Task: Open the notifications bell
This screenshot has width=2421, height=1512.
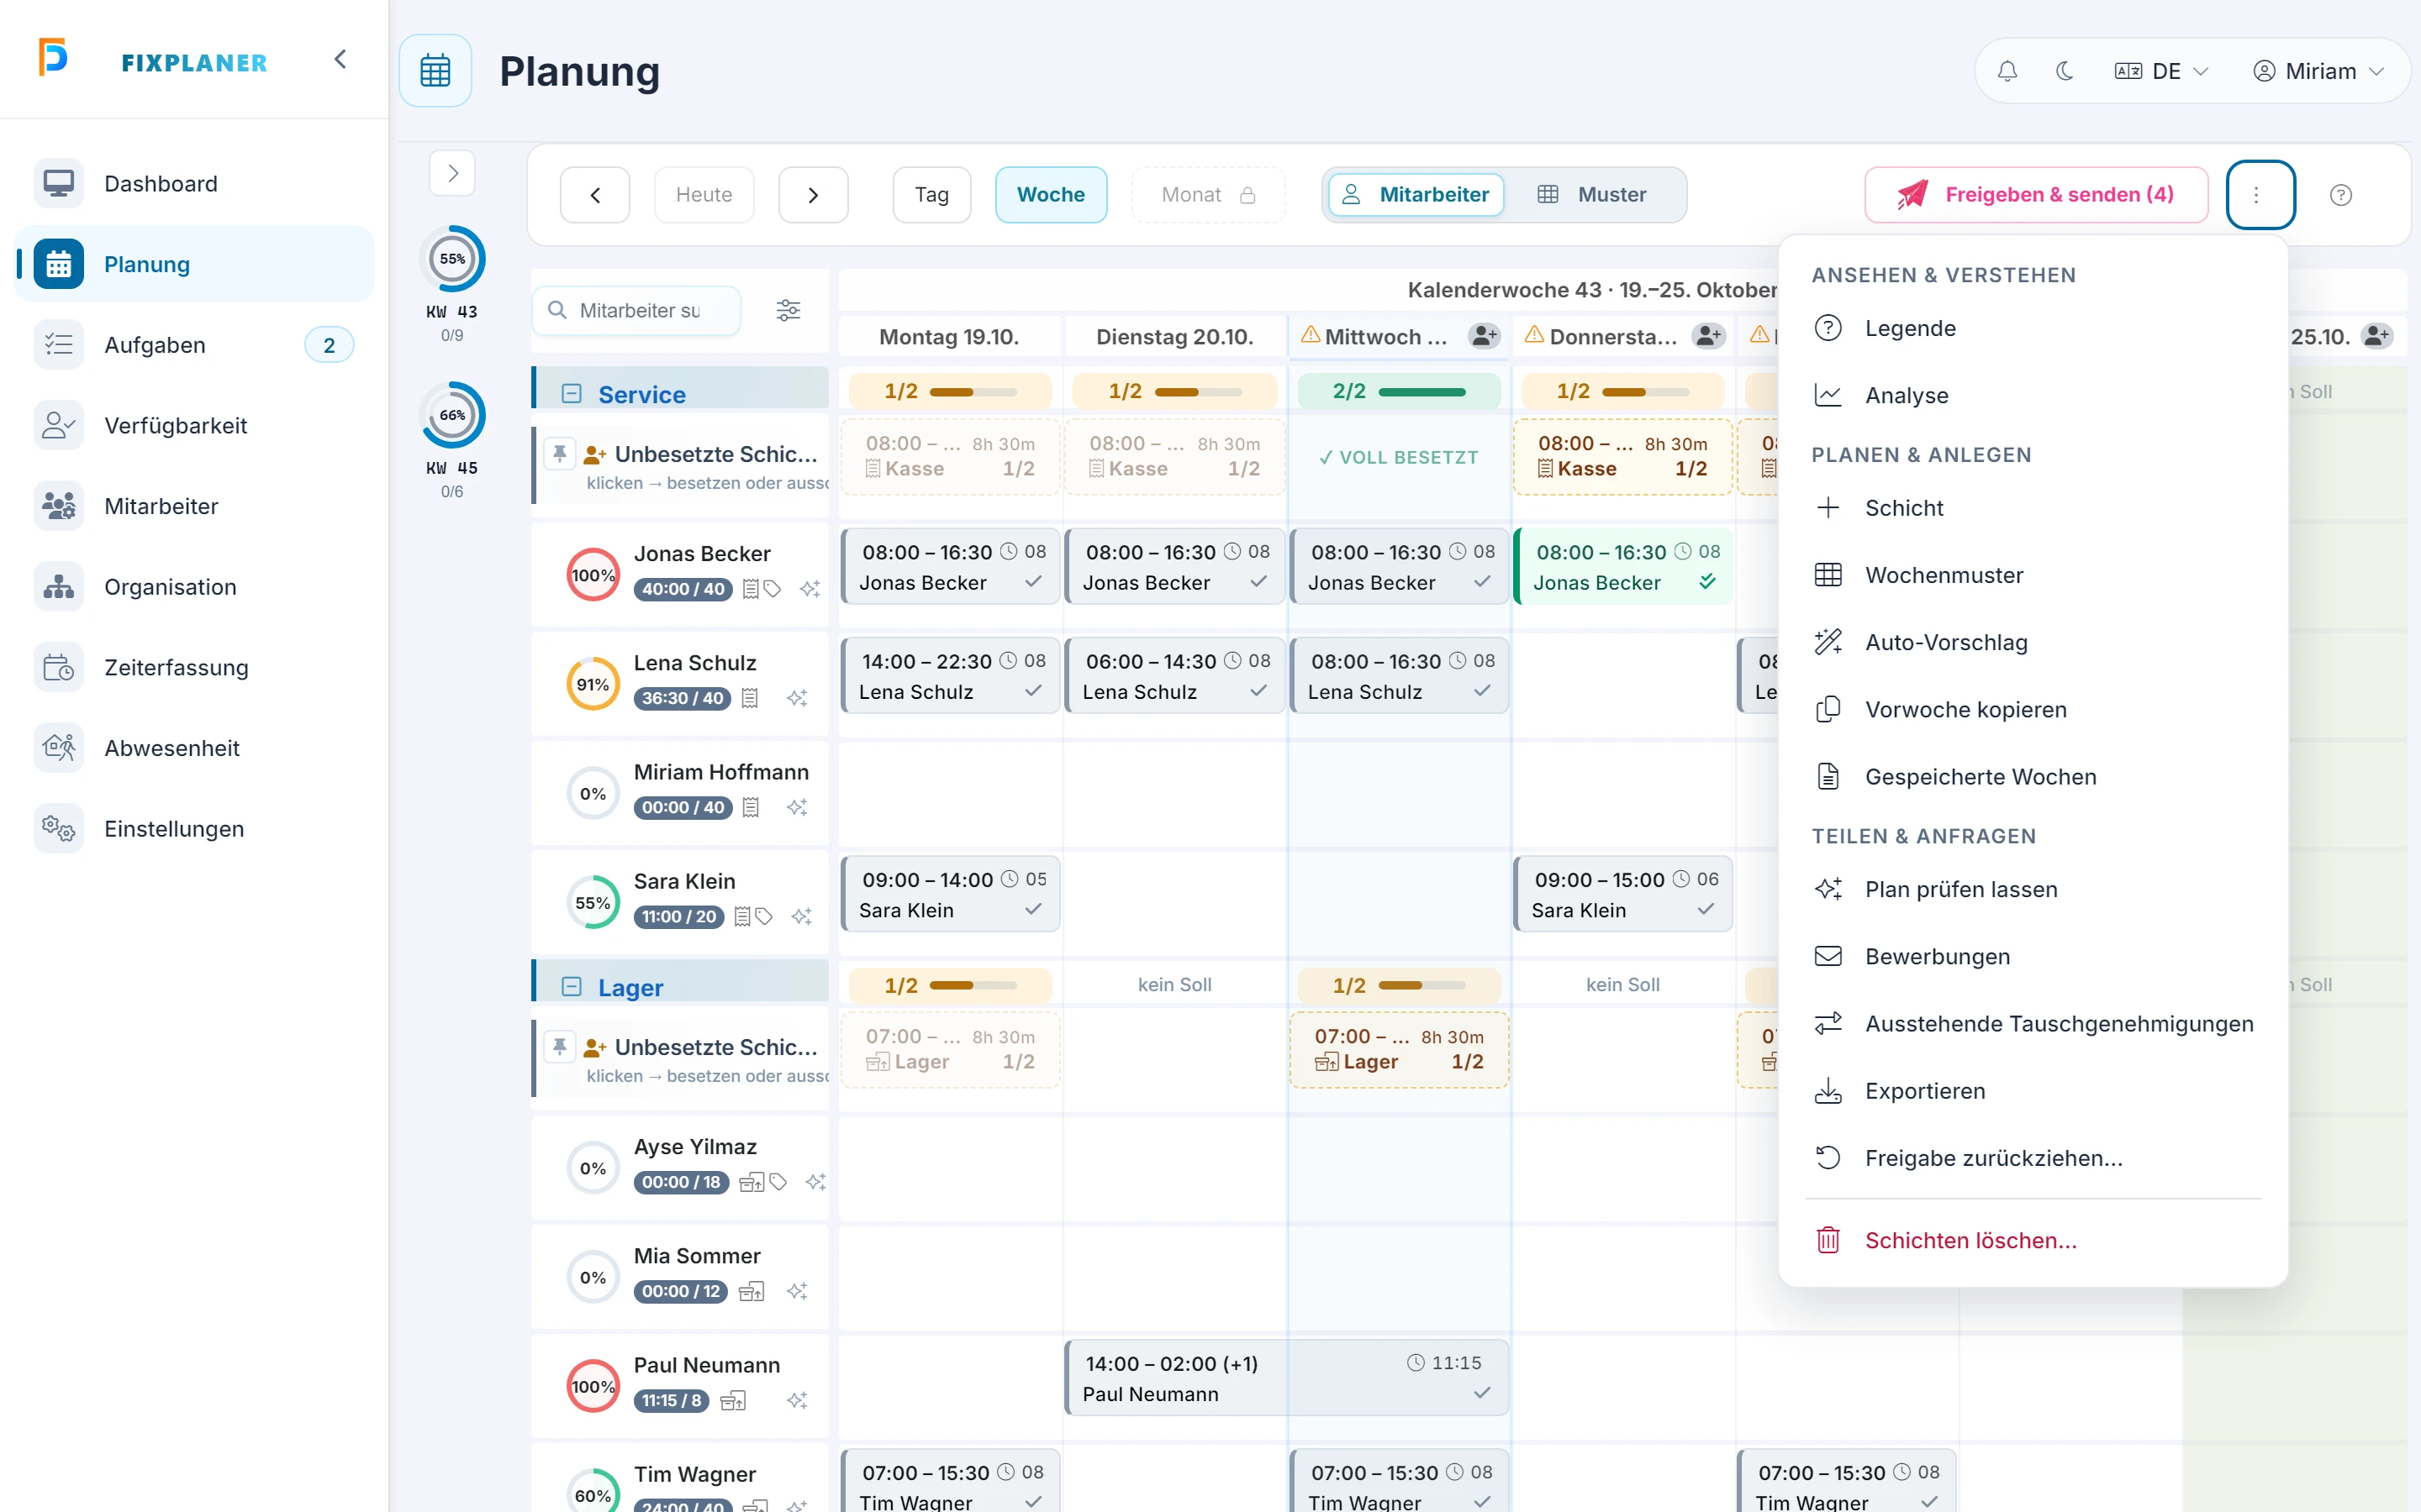Action: (2007, 71)
